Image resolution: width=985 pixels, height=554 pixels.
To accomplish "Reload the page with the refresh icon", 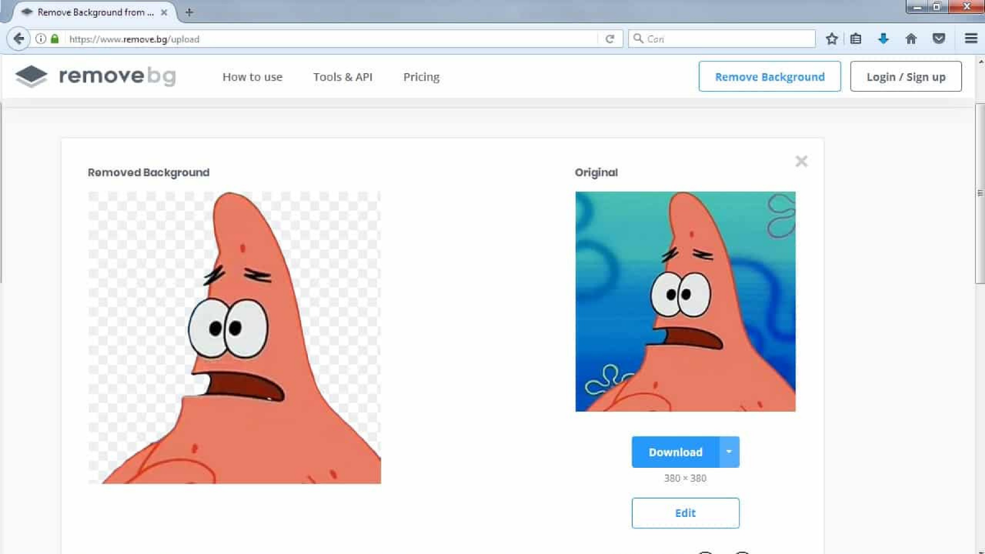I will 610,38.
